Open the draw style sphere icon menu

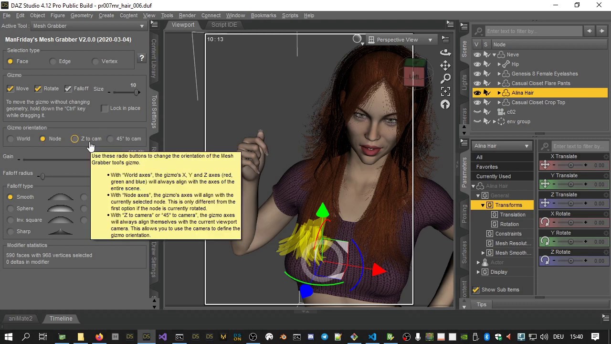tap(357, 39)
